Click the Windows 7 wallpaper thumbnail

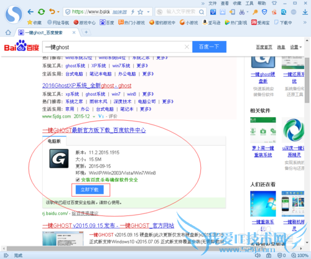263,204
